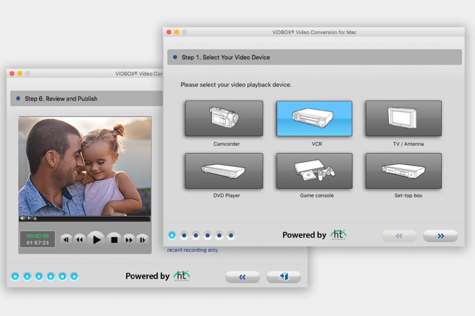Click the fifth step dot in Step 6 window

(x=62, y=276)
